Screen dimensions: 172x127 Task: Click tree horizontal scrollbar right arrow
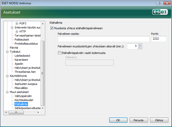point(38,112)
